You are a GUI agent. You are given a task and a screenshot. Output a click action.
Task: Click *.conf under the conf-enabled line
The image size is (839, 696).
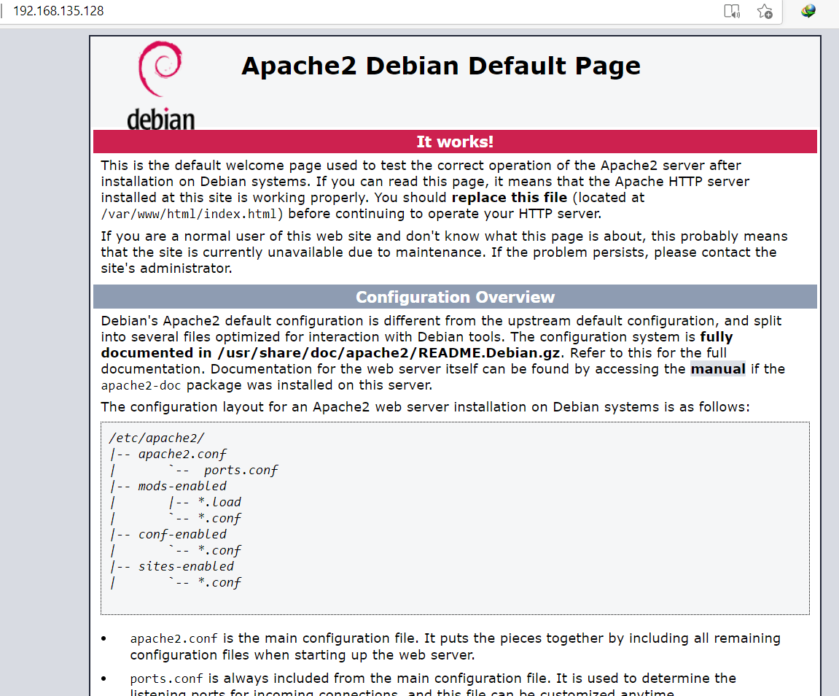coord(219,550)
